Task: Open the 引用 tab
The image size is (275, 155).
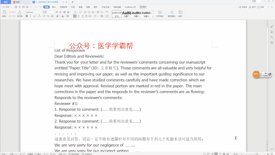Action: click(x=73, y=7)
